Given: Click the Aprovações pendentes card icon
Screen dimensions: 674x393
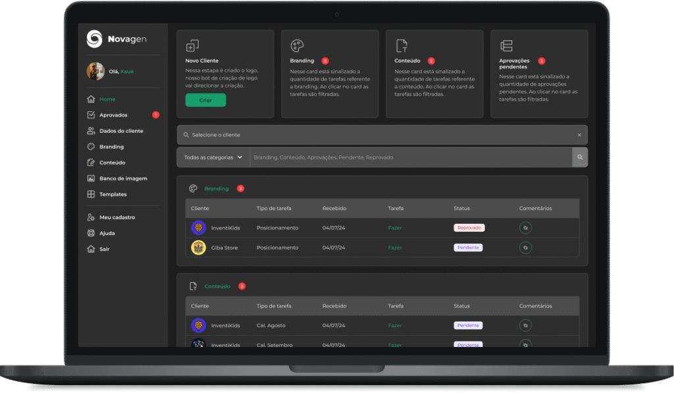Looking at the screenshot, I should click(506, 45).
